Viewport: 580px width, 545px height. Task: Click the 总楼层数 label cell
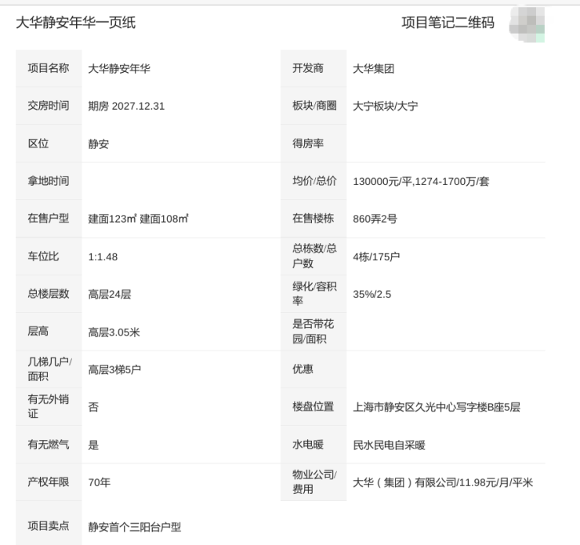click(49, 294)
